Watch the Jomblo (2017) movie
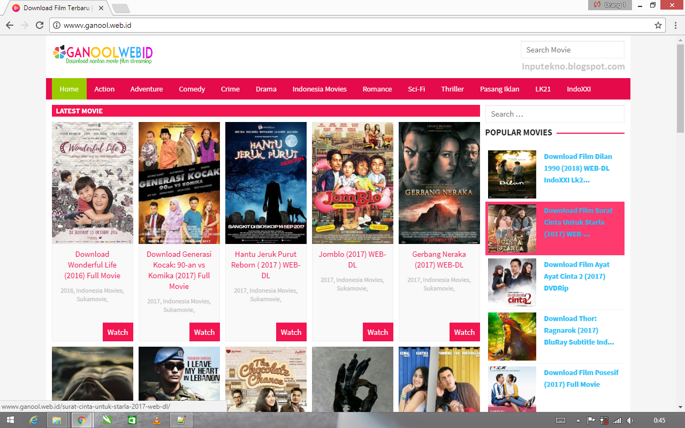This screenshot has height=428, width=685. click(378, 332)
